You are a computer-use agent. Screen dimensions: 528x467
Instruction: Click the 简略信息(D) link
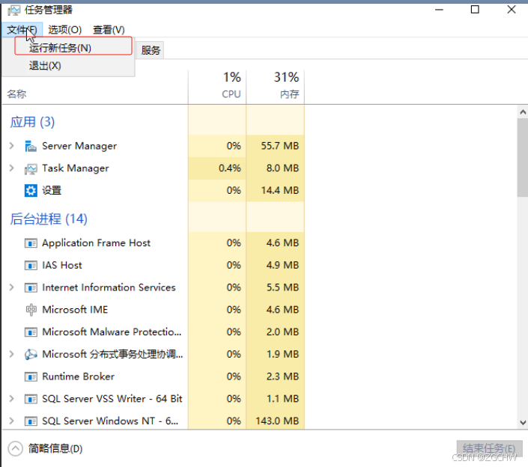[55, 448]
